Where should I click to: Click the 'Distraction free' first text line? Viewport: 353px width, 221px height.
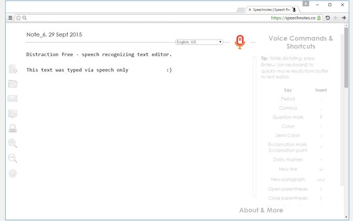(99, 55)
